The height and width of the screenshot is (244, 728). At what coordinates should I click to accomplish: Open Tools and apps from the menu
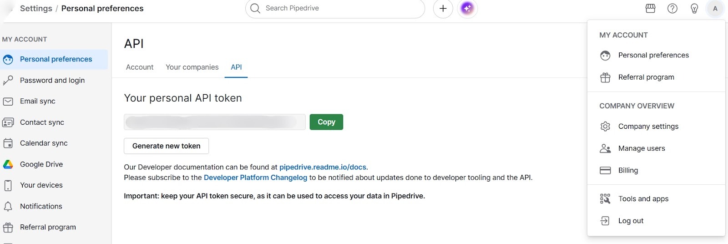643,199
